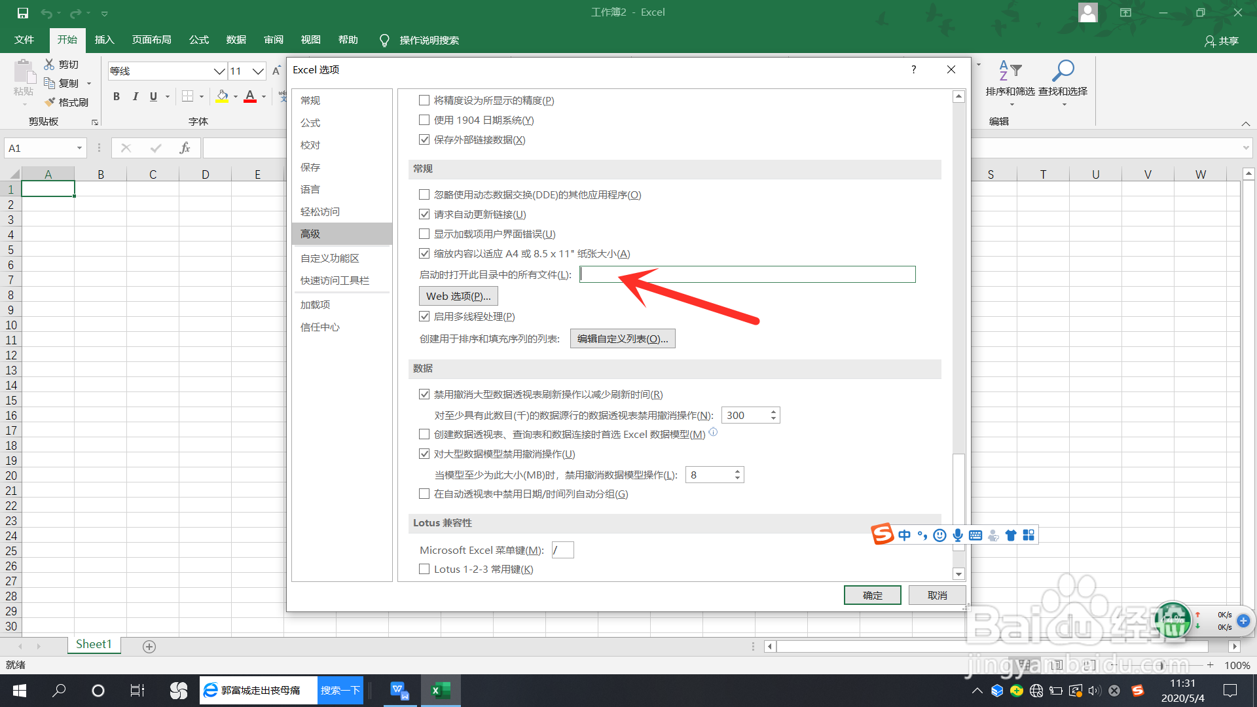Image resolution: width=1257 pixels, height=707 pixels.
Task: Click the Cut scissors icon
Action: click(x=49, y=64)
